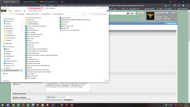
Task: Select СТАРЫЙ НОВЫЙ ГОД folder
Action: (32, 24)
